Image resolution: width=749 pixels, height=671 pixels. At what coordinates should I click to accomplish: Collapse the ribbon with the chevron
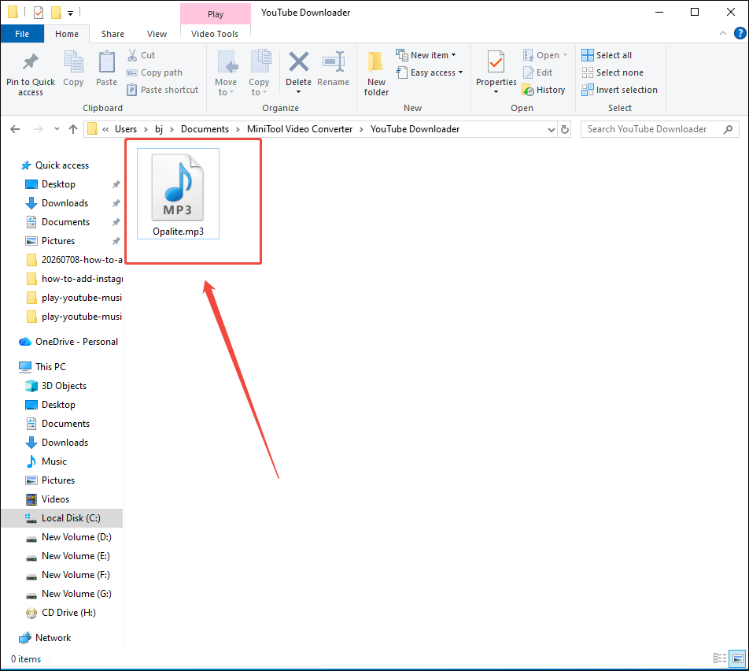tap(723, 33)
